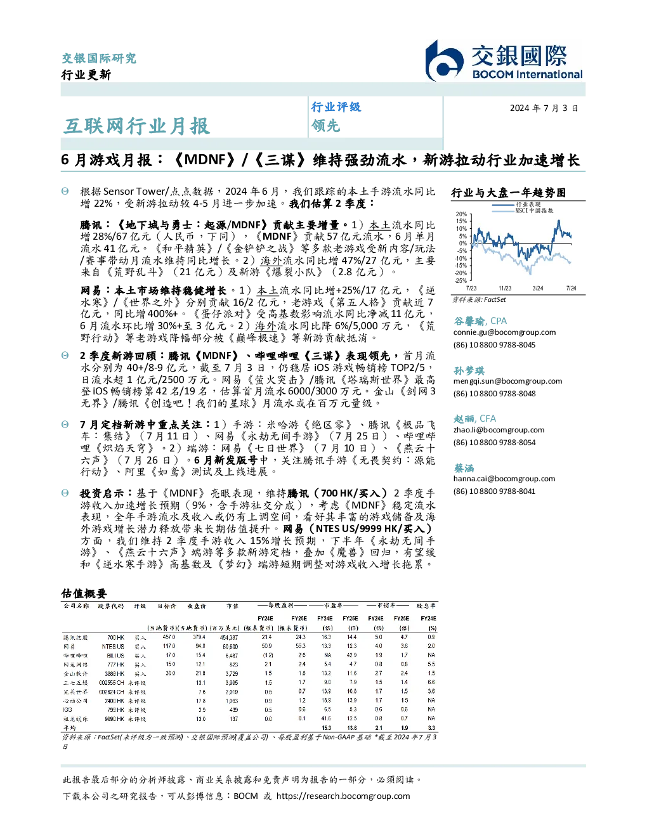Click stock code 002555 CH in table
This screenshot has width=647, height=837.
point(112,683)
